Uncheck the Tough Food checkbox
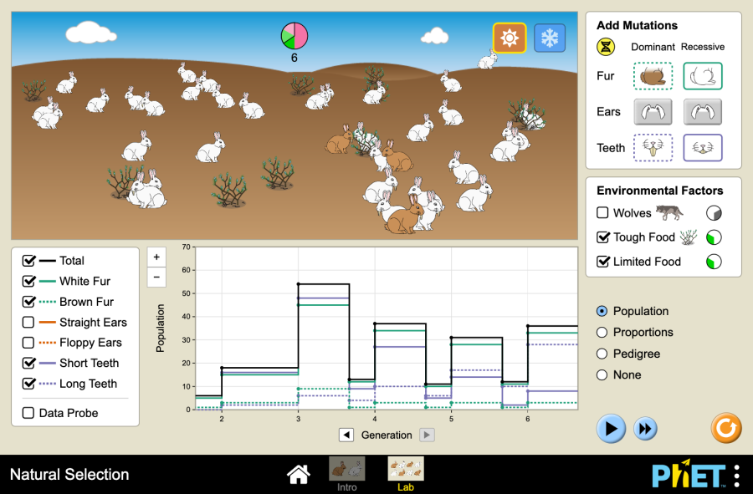 tap(603, 237)
